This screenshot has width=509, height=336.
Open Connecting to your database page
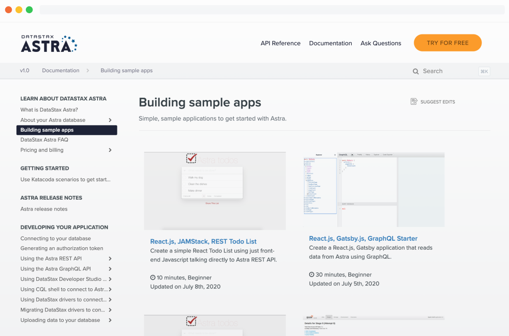click(x=56, y=238)
